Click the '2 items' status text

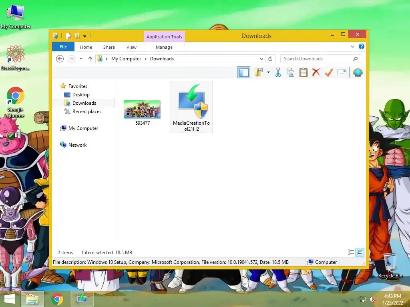pyautogui.click(x=65, y=253)
